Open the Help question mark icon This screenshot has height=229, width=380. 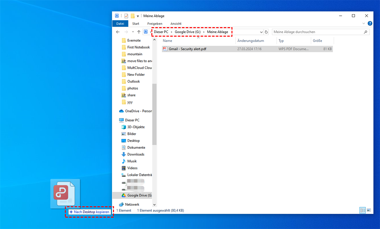370,24
